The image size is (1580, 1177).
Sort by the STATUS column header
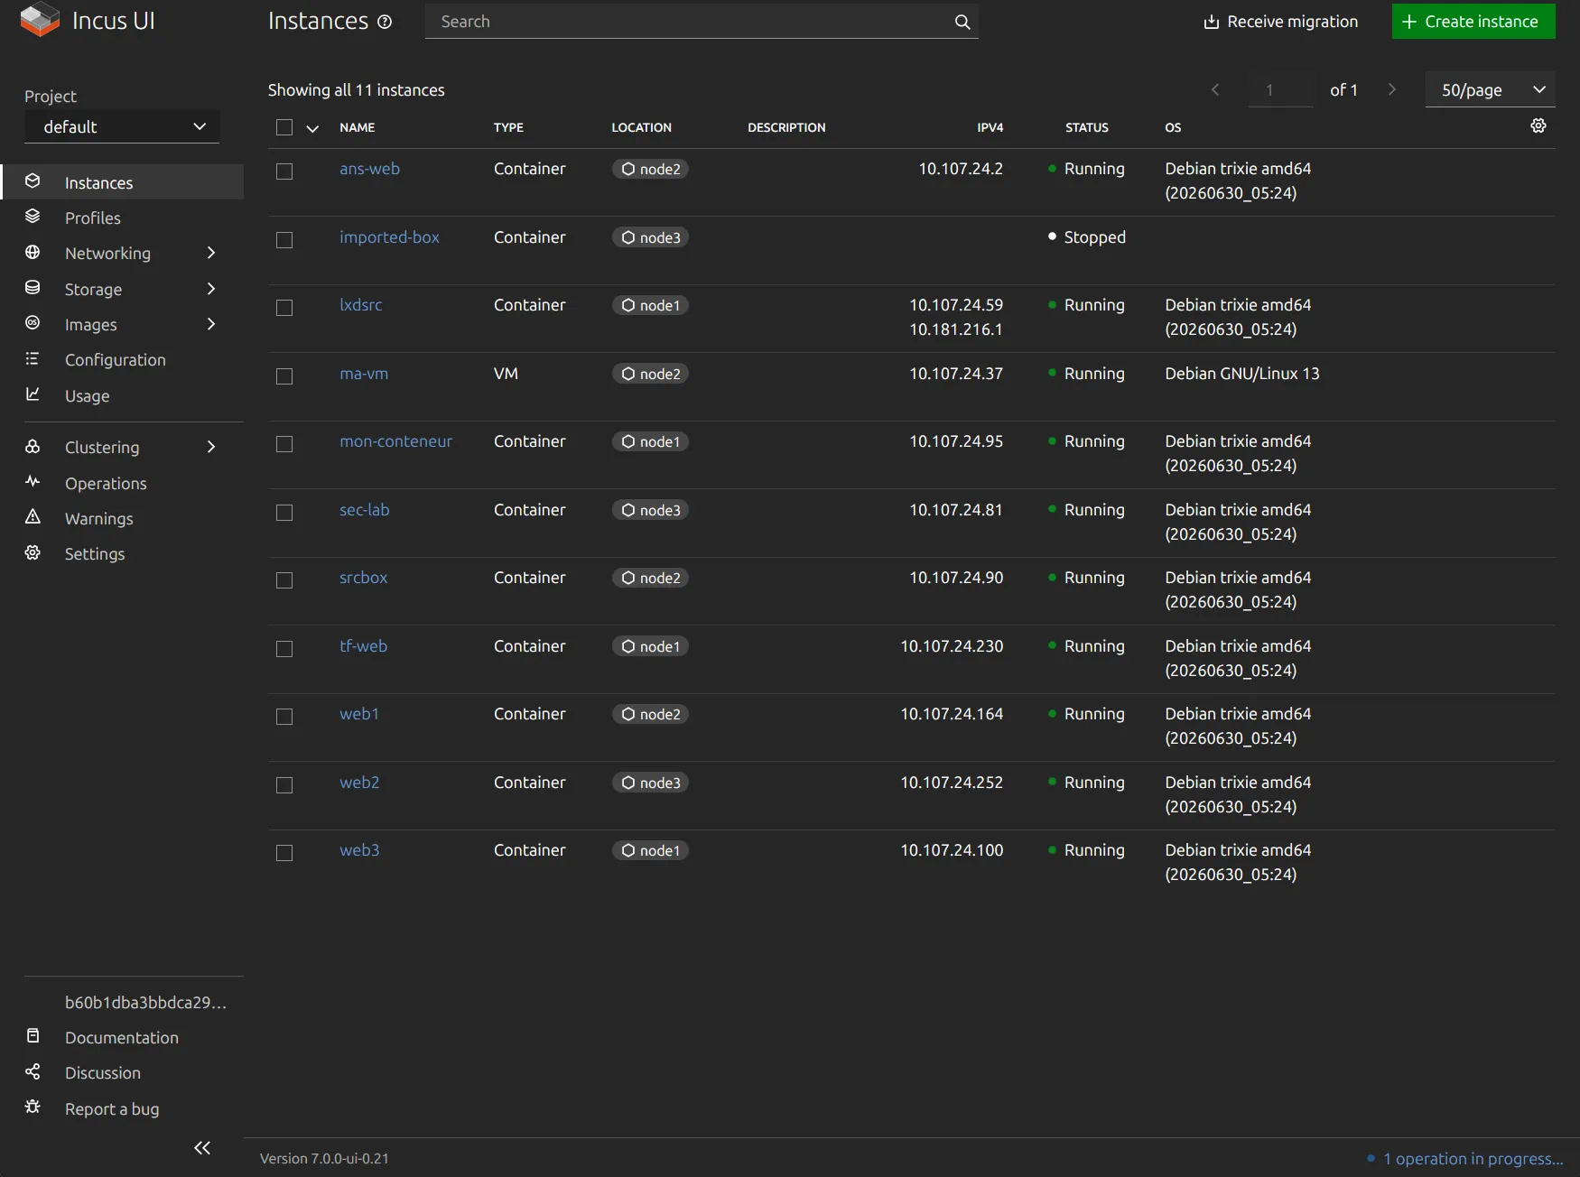coord(1086,127)
